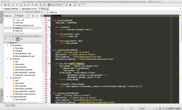
Task: Click feeds.py in the navigation bar
Action: click(x=44, y=9)
